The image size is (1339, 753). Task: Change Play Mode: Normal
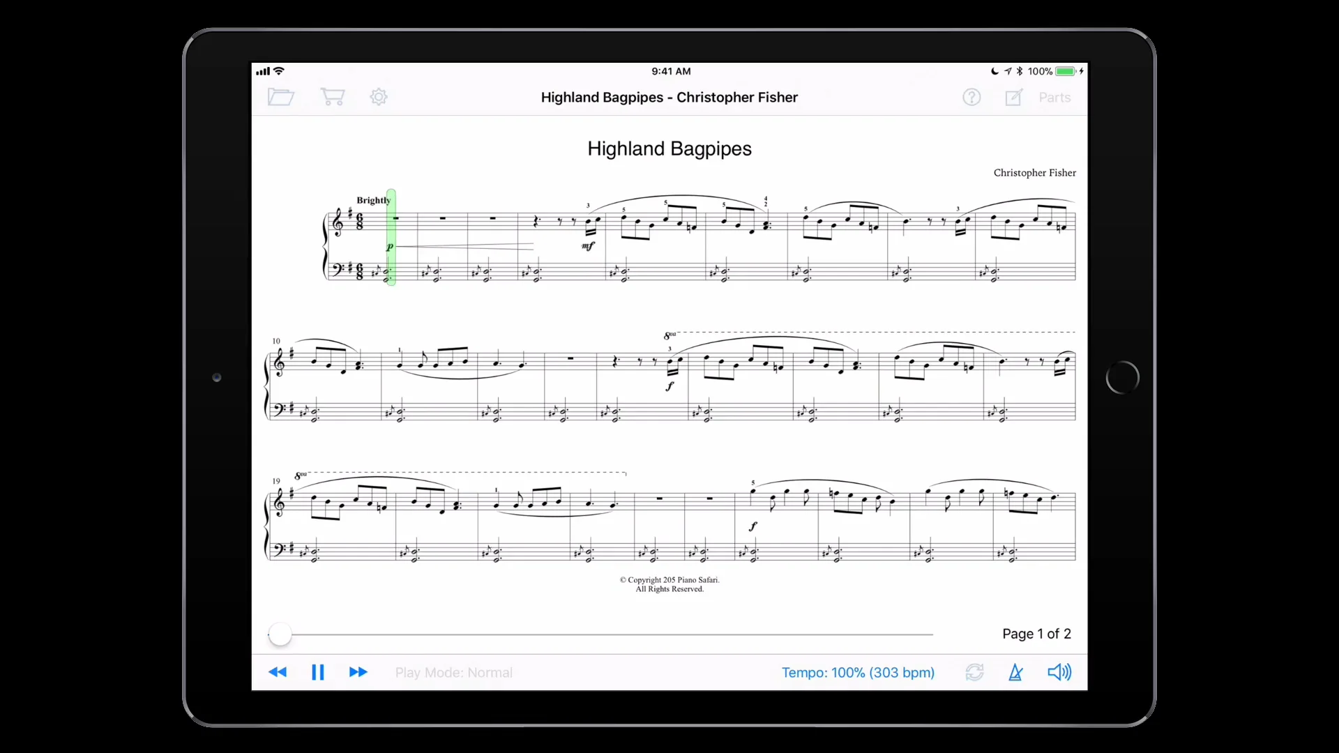[x=454, y=673]
